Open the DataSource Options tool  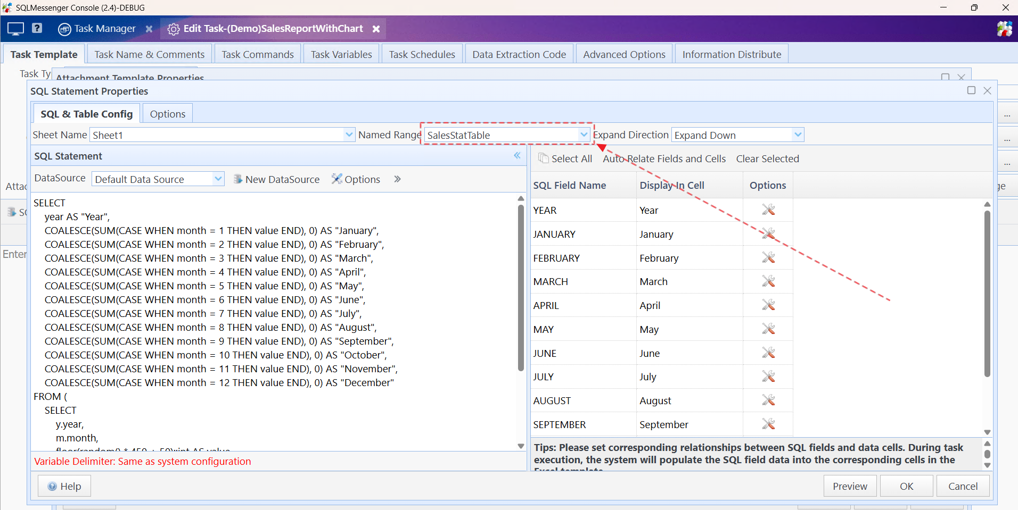pos(356,179)
